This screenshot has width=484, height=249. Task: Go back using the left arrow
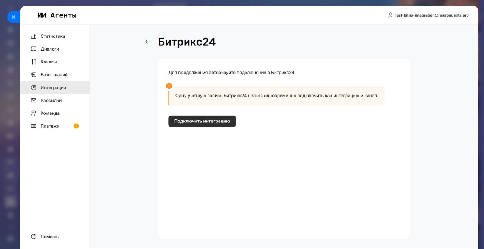[148, 42]
